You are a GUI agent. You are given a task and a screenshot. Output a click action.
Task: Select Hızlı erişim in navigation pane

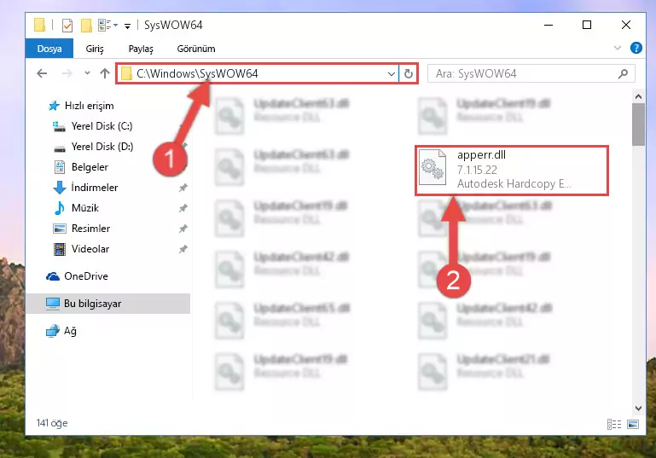89,106
